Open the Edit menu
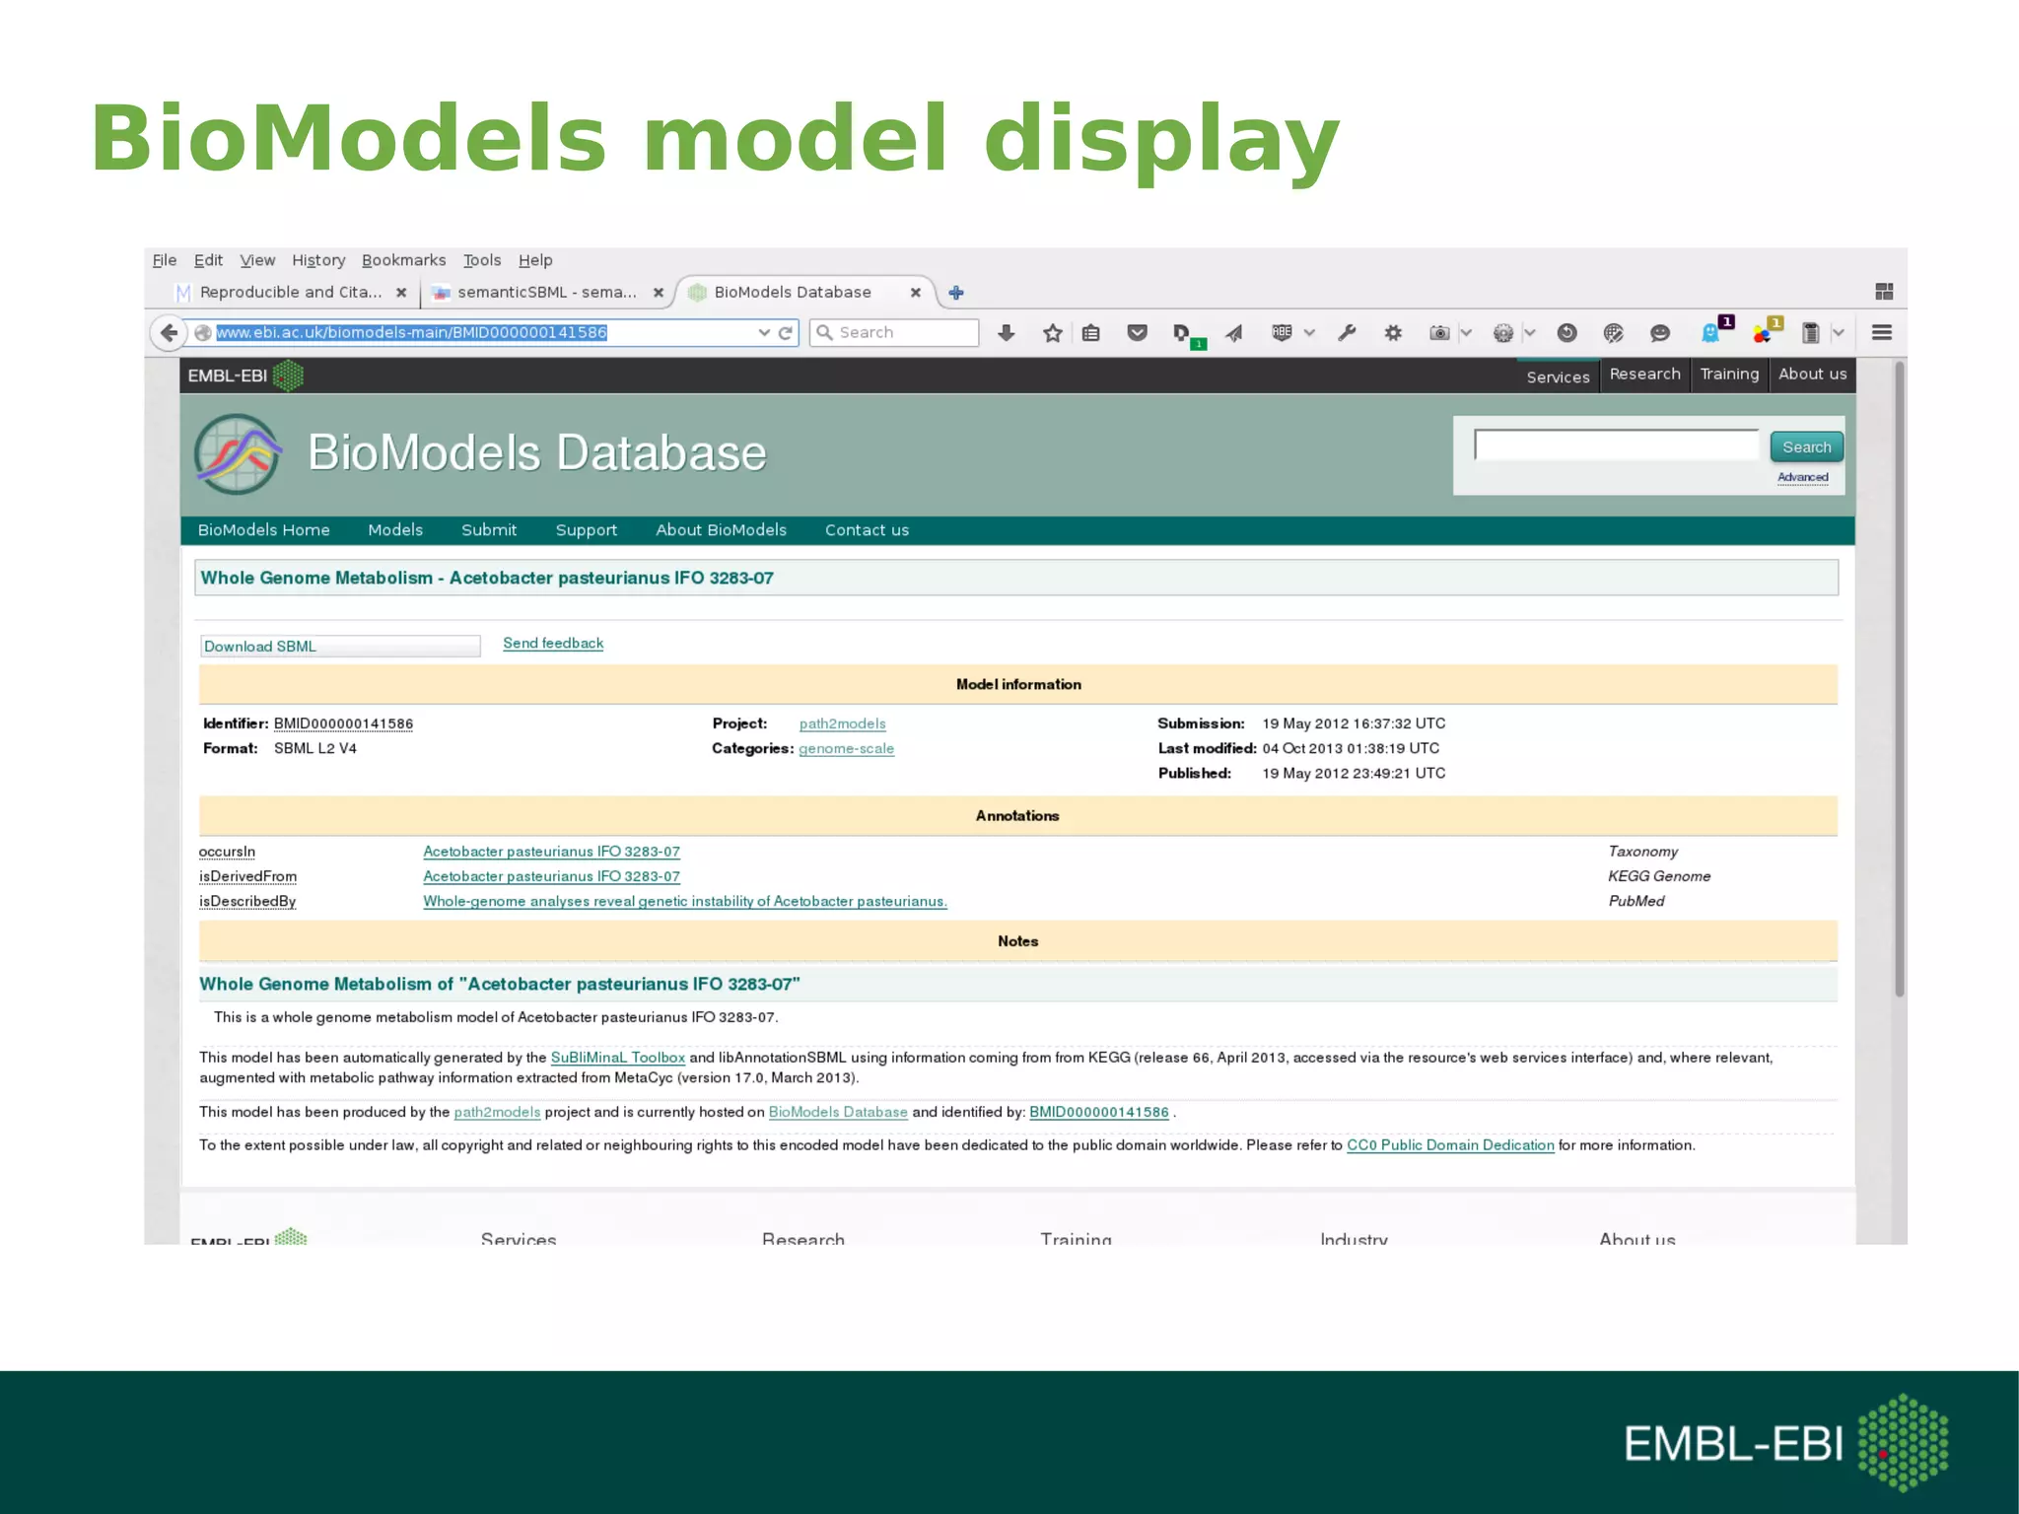This screenshot has height=1514, width=2019. (208, 260)
